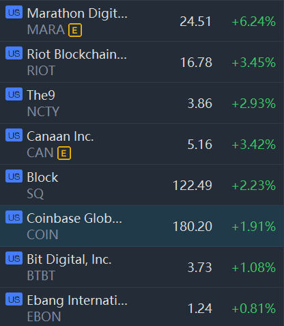Image resolution: width=284 pixels, height=326 pixels.
Task: Click the US badge next to Bit Digital
Action: (x=14, y=258)
